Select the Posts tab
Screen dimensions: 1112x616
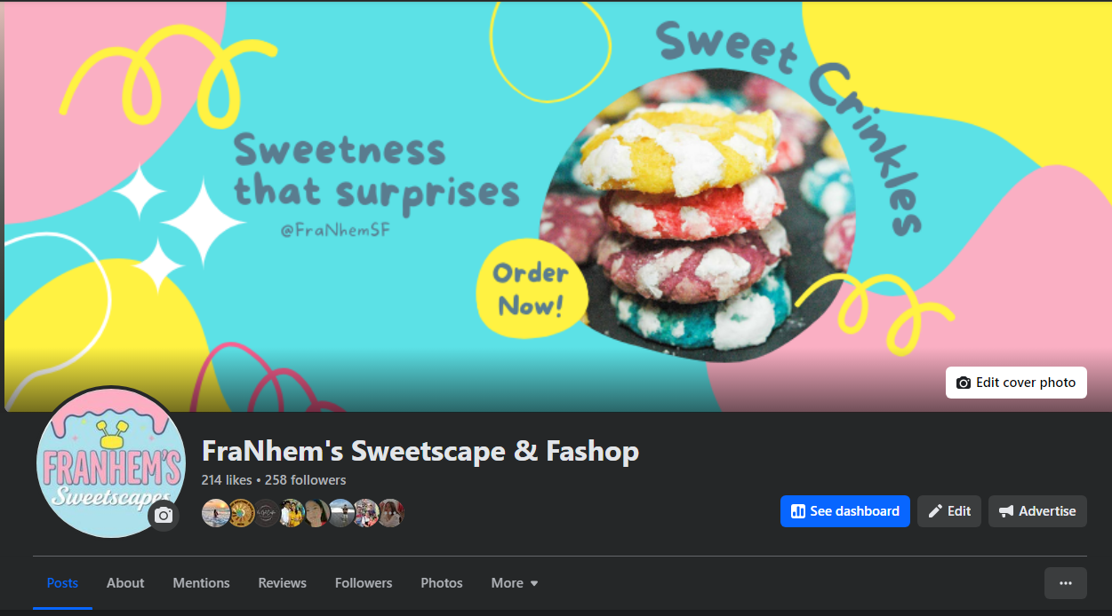(62, 583)
